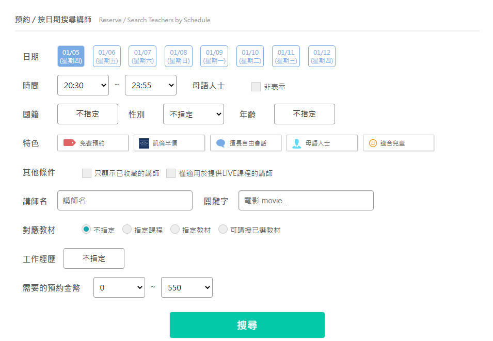The width and height of the screenshot is (493, 341).
Task: Open minimum coins dropdown showing 0
Action: (x=119, y=287)
